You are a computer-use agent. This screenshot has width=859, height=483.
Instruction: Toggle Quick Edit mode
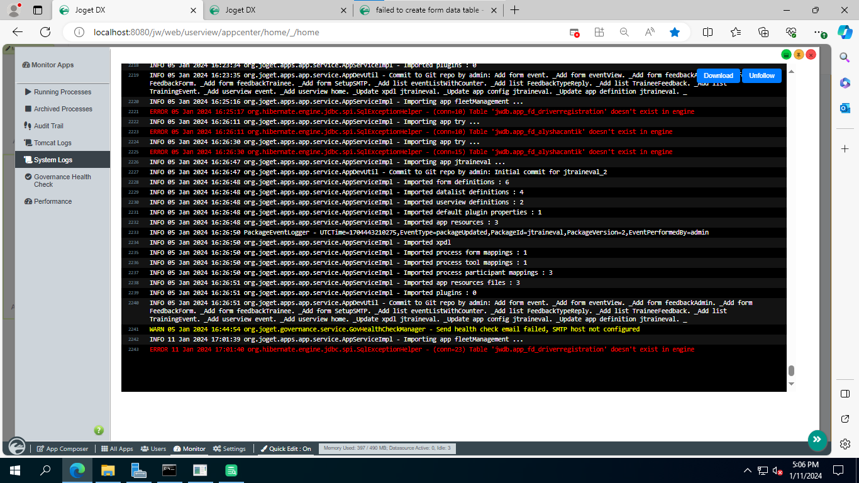(285, 449)
